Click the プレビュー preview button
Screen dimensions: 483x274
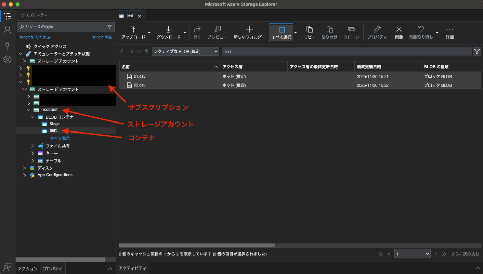point(217,33)
